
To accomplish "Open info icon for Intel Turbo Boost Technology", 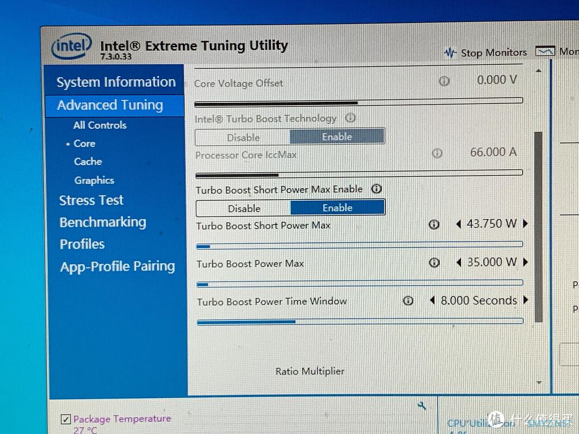I will [x=350, y=118].
